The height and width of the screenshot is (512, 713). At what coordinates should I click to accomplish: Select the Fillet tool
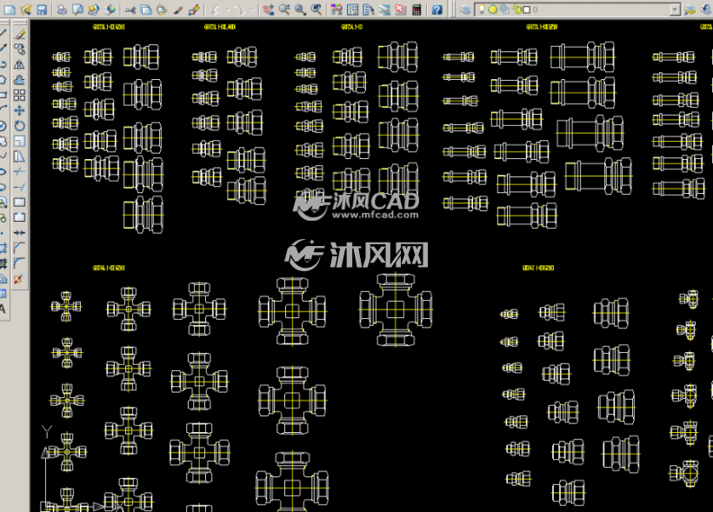(19, 263)
